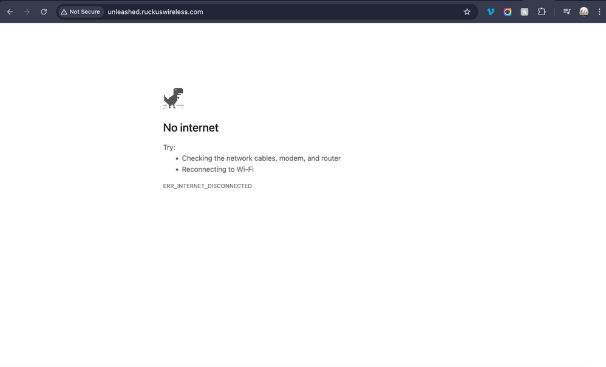Click the Reconnecting to Wi-Fi suggestion
606x367 pixels.
point(217,169)
